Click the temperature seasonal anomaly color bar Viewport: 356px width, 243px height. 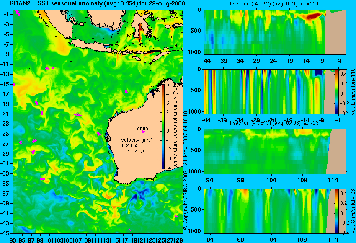point(163,127)
